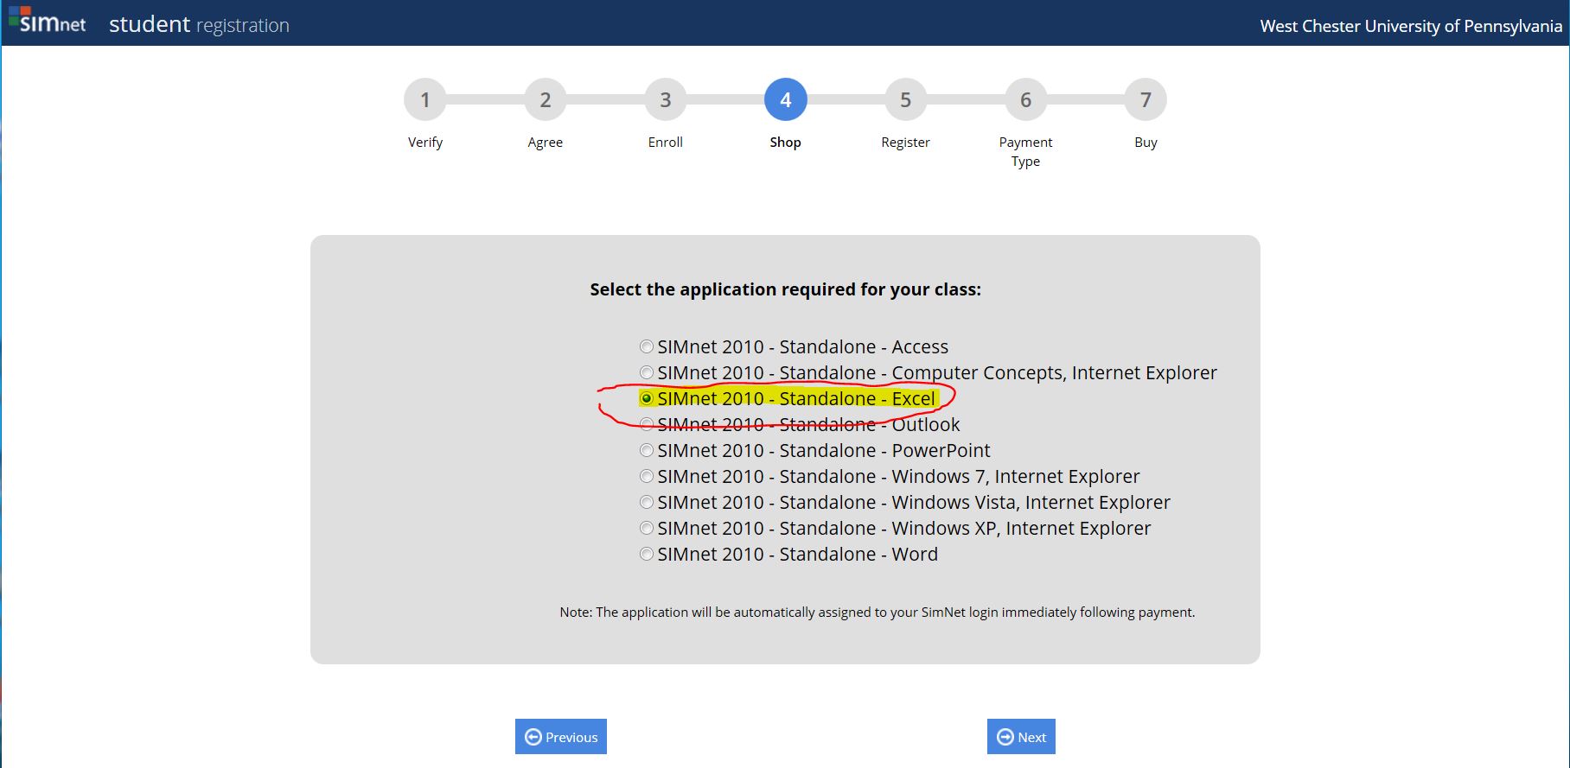
Task: Go to step 7 Buy circle
Action: (1146, 100)
